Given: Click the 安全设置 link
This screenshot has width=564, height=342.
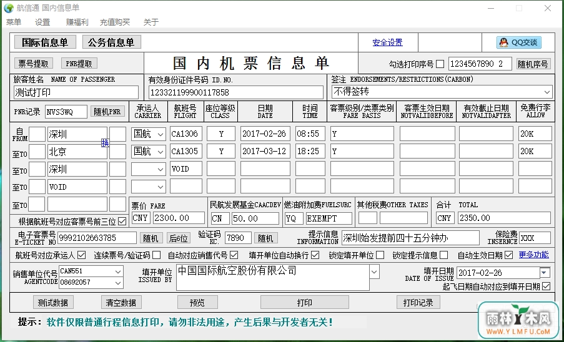Looking at the screenshot, I should pos(387,42).
